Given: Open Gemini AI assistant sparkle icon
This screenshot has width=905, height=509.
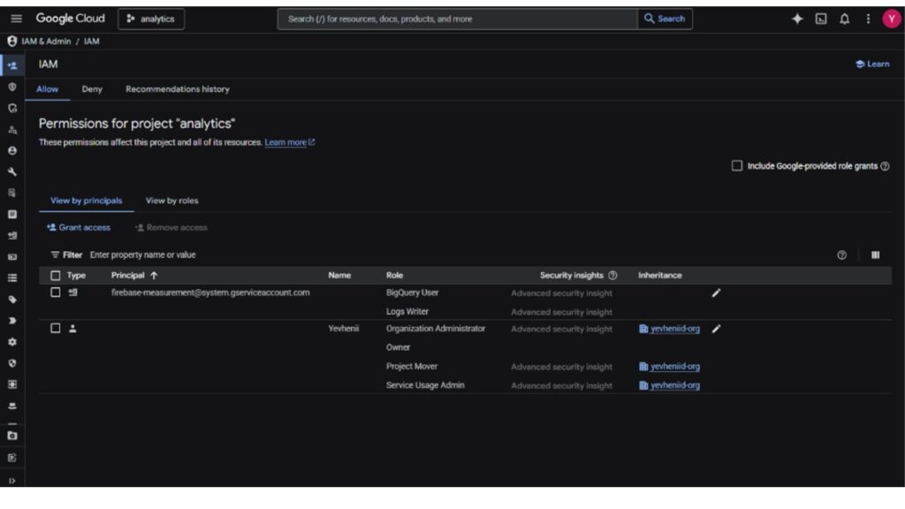Looking at the screenshot, I should tap(797, 19).
